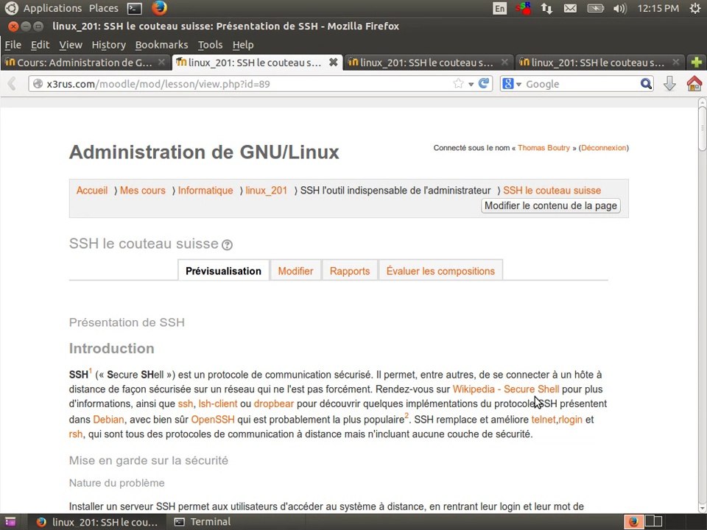Open the downloads arrow icon
Viewport: 707px width, 530px height.
[669, 84]
